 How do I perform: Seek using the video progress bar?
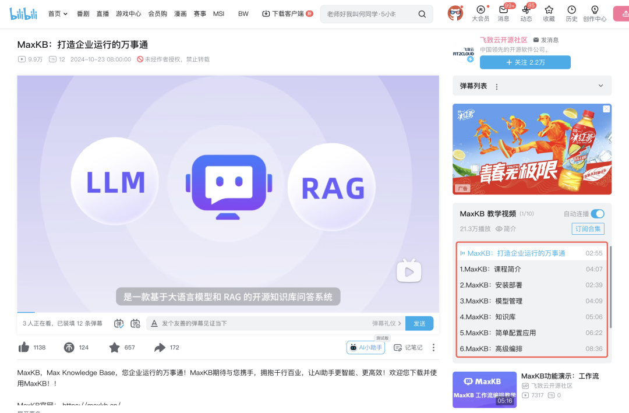coord(228,312)
